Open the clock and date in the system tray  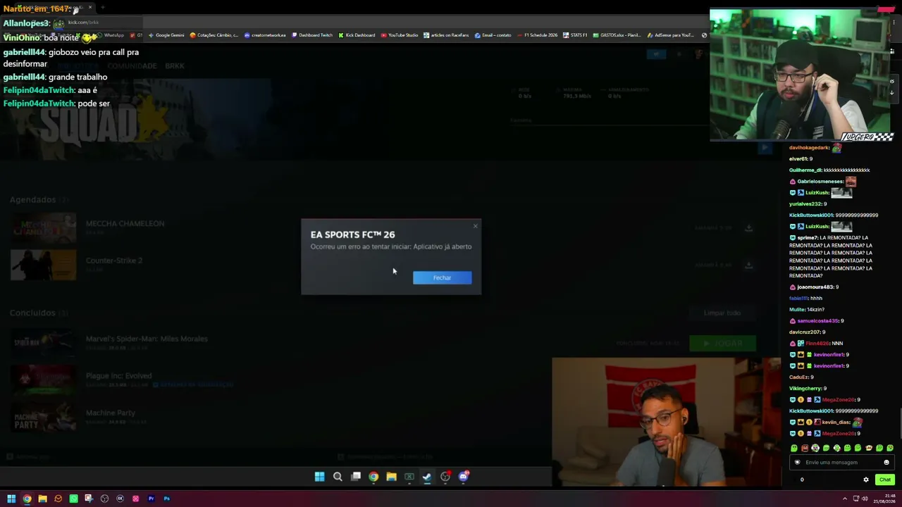(x=884, y=499)
